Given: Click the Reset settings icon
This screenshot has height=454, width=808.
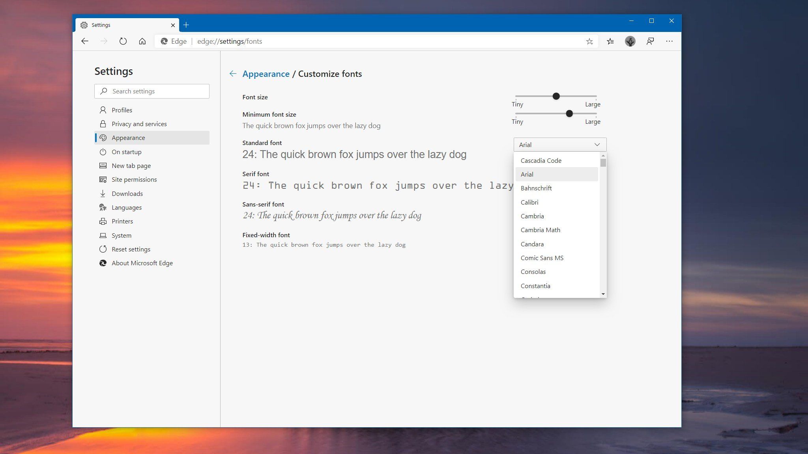Looking at the screenshot, I should (103, 249).
